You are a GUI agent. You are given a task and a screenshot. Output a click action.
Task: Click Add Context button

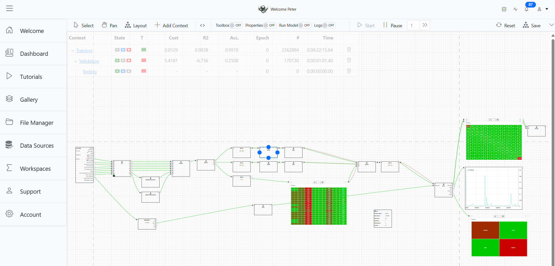pos(171,25)
